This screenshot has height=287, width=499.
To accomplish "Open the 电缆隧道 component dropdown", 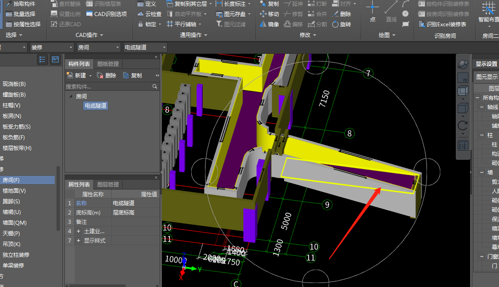I will click(145, 48).
